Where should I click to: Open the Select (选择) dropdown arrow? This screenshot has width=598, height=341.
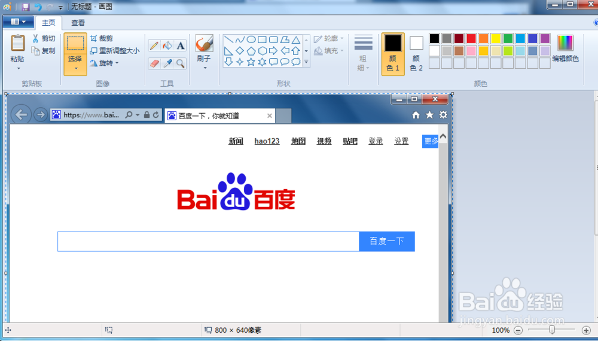75,69
